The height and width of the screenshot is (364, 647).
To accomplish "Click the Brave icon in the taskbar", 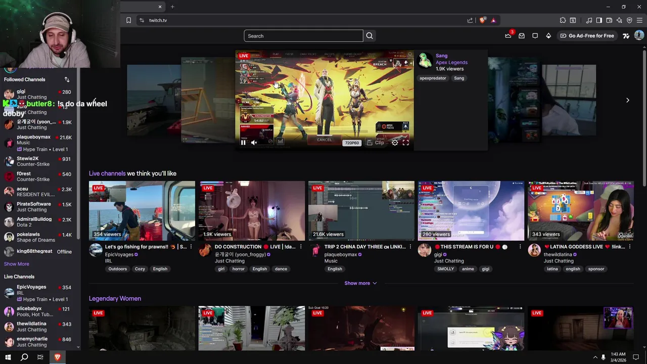I will [57, 357].
